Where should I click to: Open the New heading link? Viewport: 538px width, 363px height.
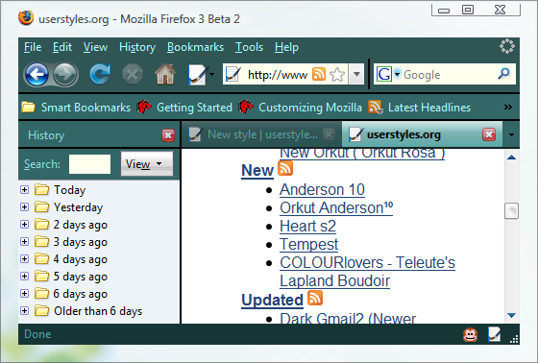click(257, 170)
